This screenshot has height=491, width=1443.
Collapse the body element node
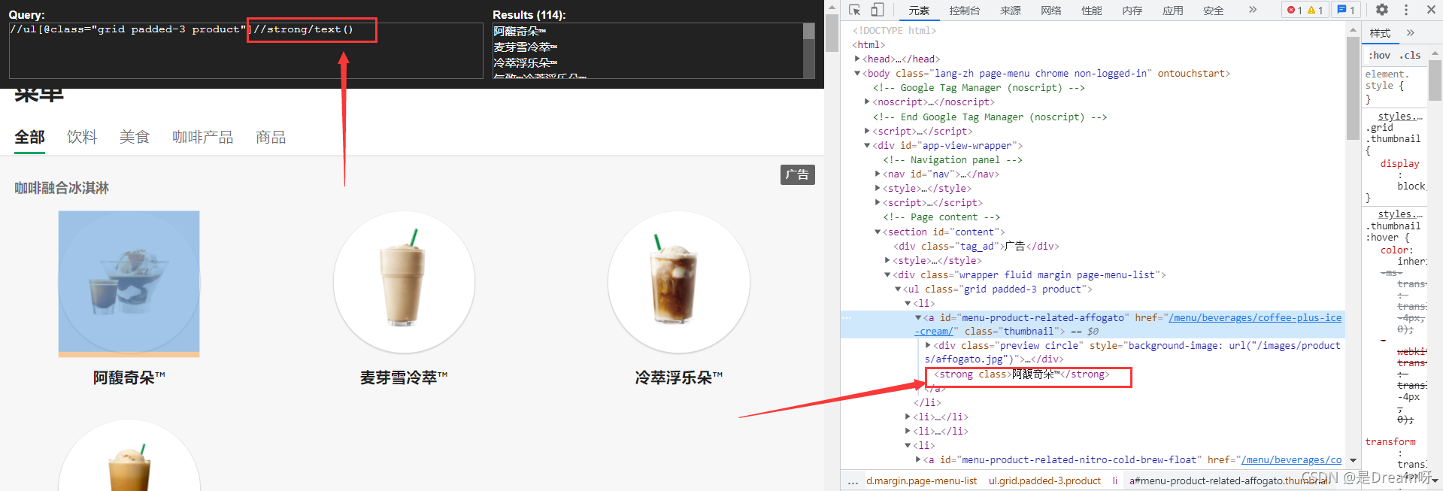[857, 73]
